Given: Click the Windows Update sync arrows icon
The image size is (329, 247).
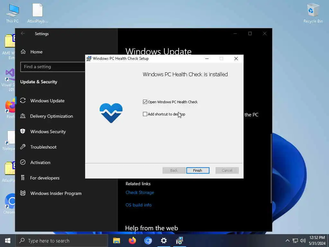Looking at the screenshot, I should pyautogui.click(x=23, y=101).
